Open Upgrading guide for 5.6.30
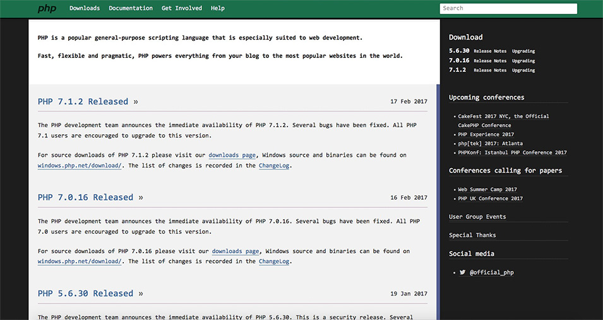The image size is (603, 320). coord(523,51)
